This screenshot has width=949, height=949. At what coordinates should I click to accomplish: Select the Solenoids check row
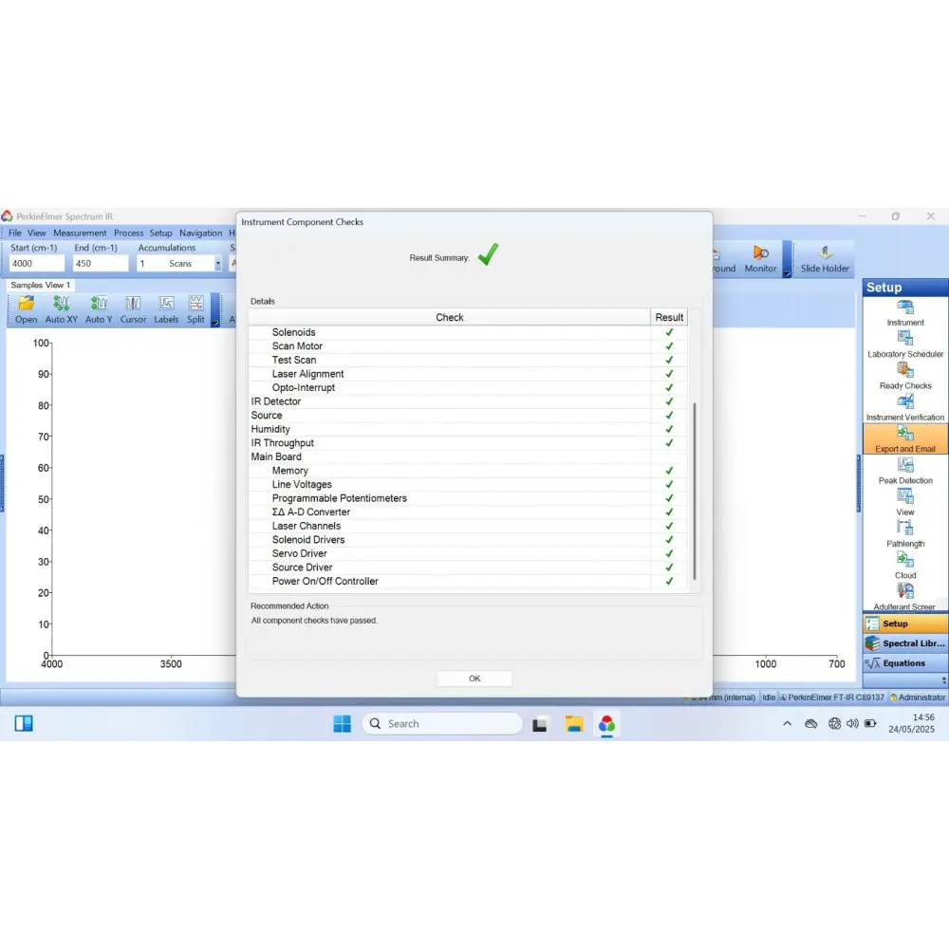[468, 332]
